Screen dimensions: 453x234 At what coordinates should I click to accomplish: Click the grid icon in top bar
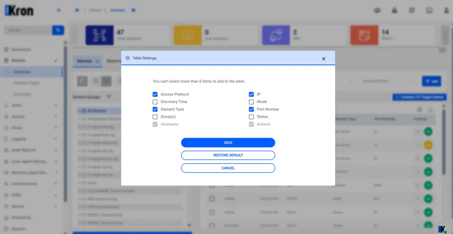(412, 11)
